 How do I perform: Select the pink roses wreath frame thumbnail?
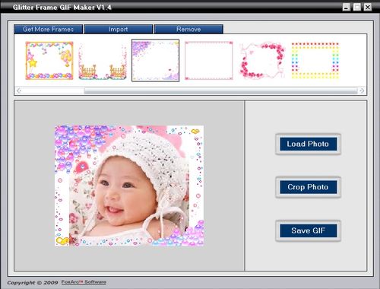[262, 61]
